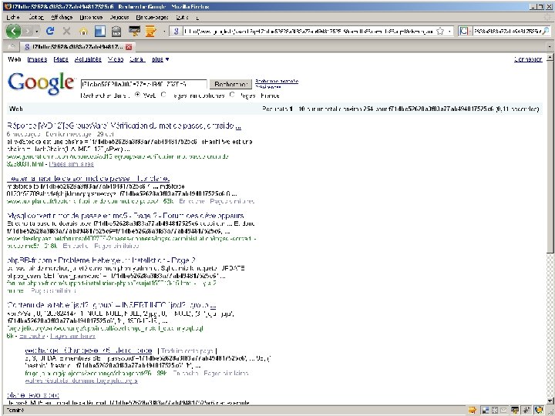Reload the current page
This screenshot has width=555, height=416.
click(50, 31)
